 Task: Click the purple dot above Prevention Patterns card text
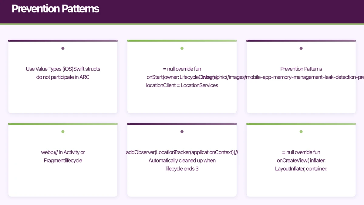click(x=301, y=48)
